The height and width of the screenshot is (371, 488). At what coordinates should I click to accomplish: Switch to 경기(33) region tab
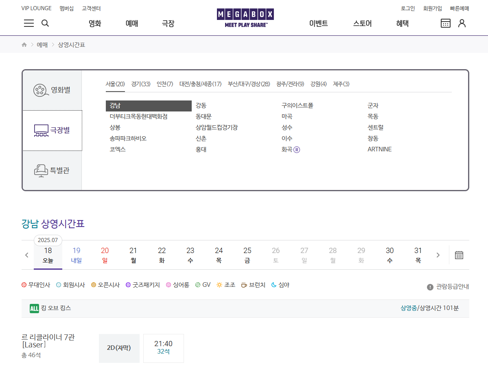click(x=141, y=84)
